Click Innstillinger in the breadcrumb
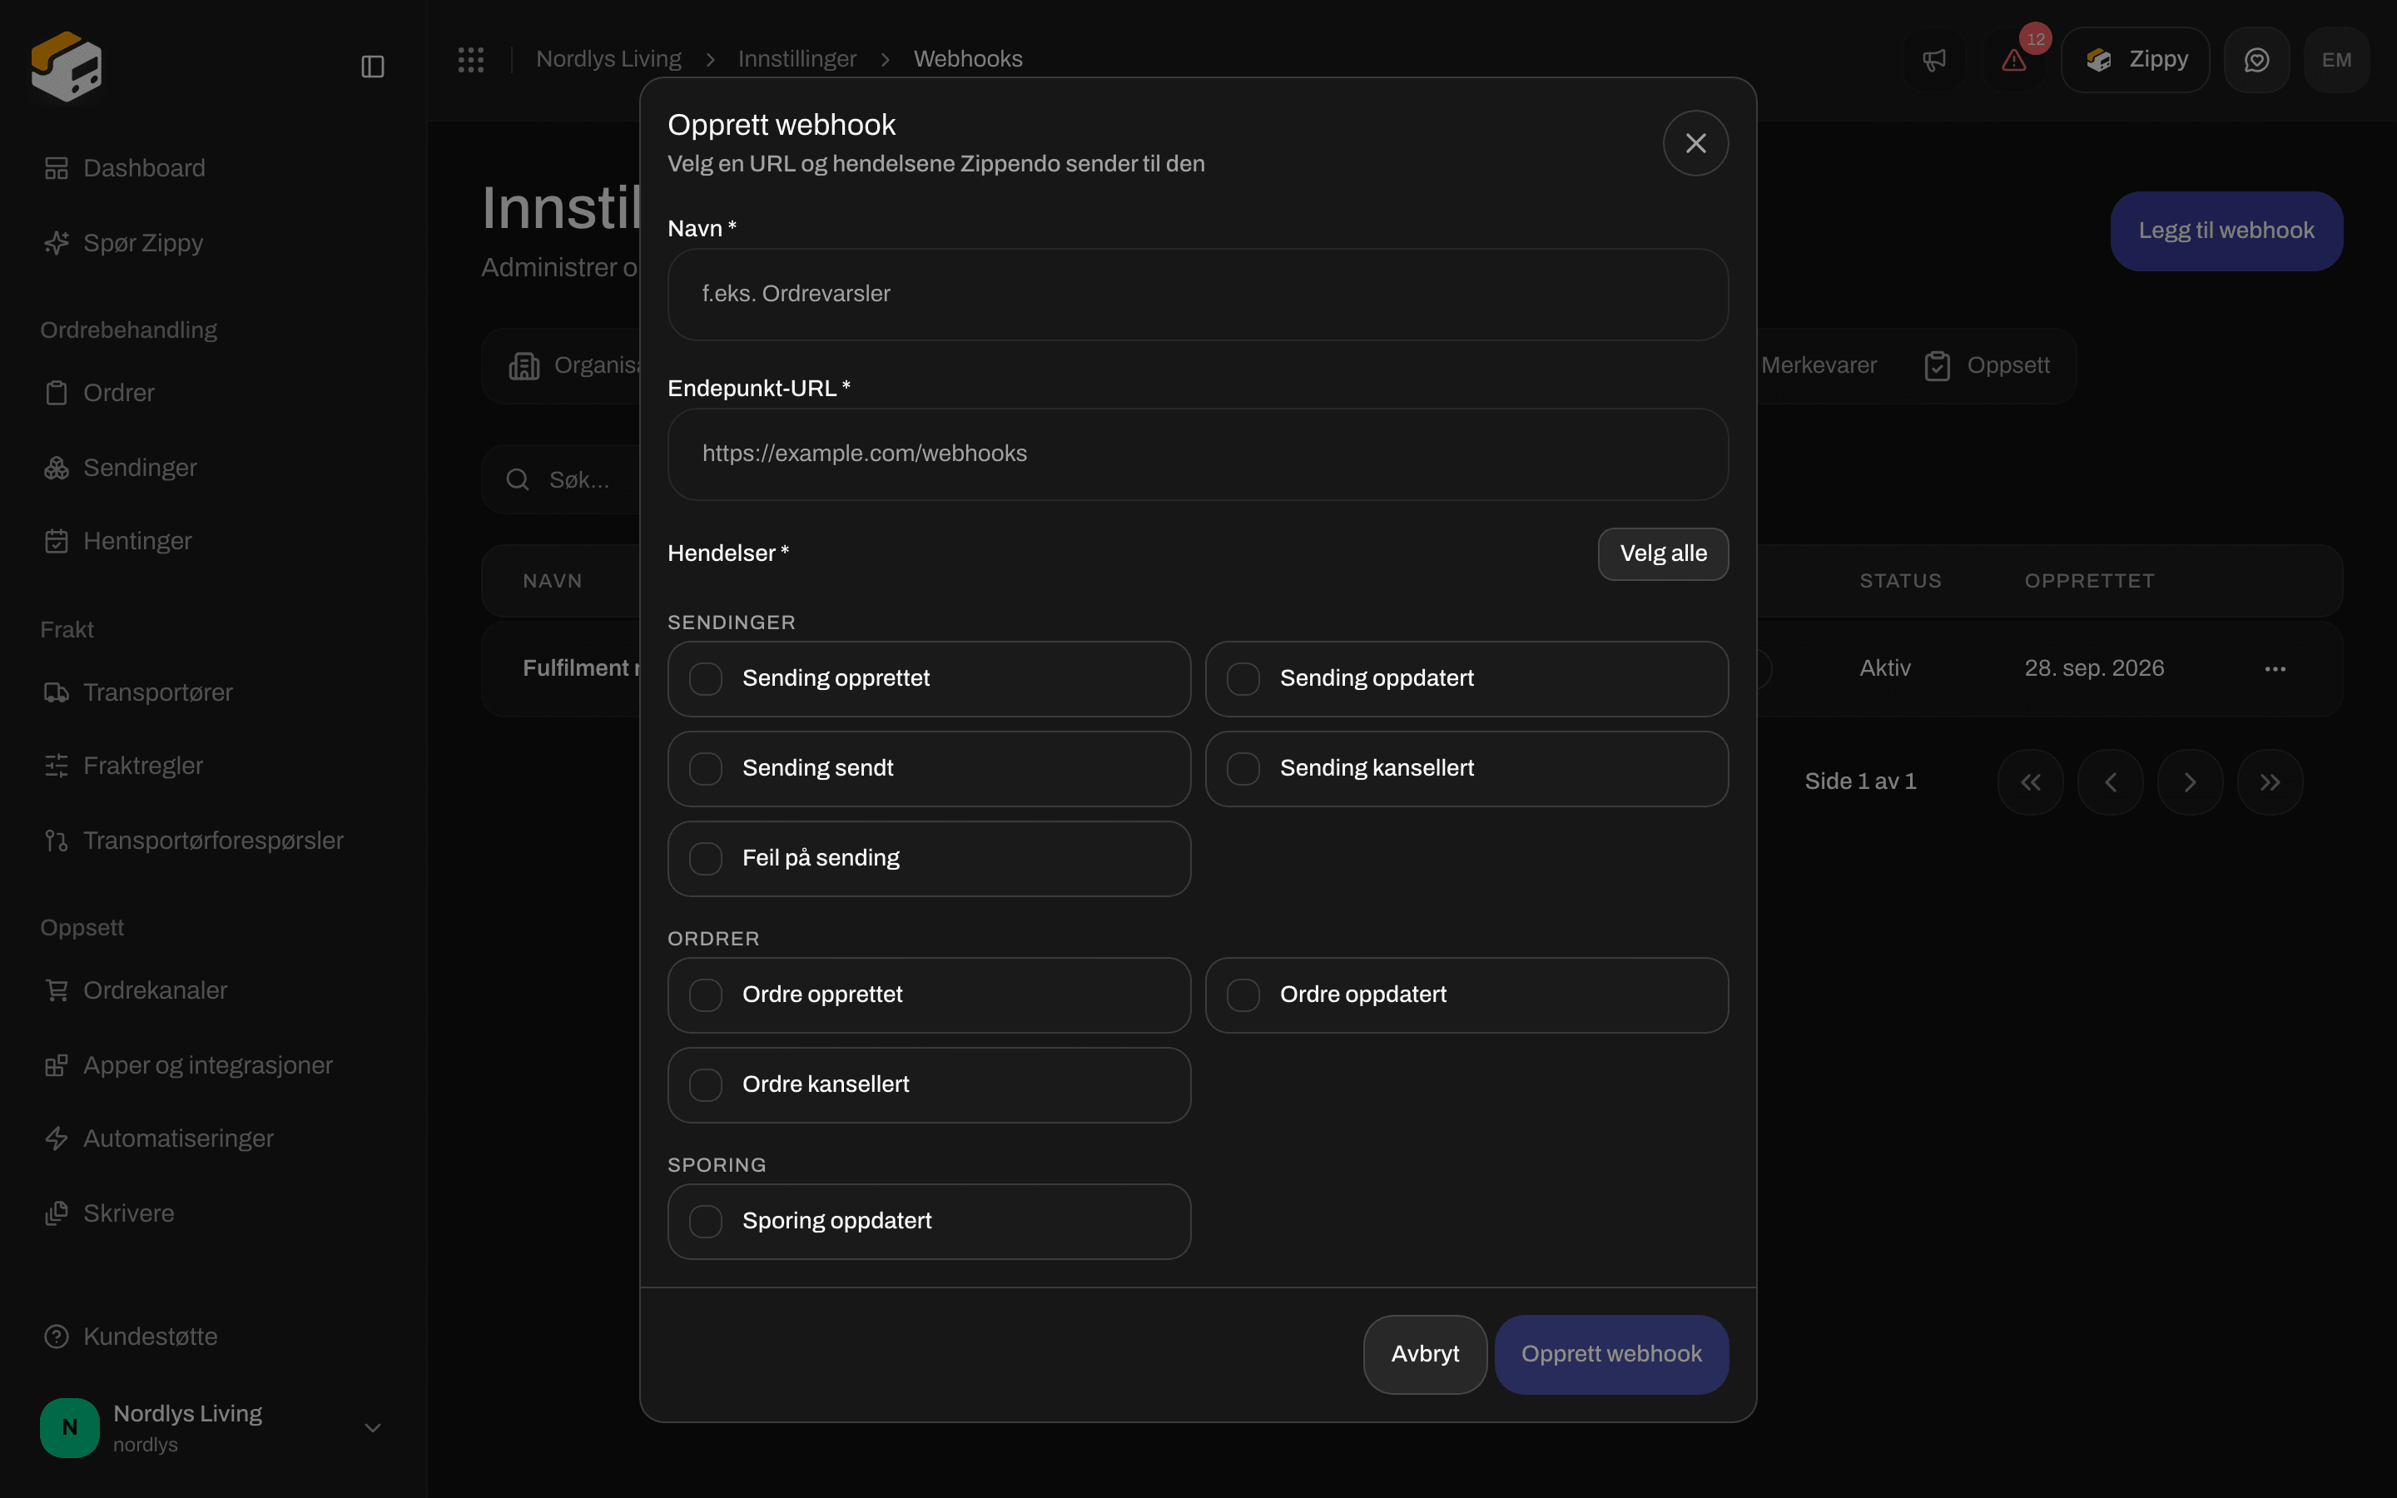2397x1498 pixels. (797, 59)
